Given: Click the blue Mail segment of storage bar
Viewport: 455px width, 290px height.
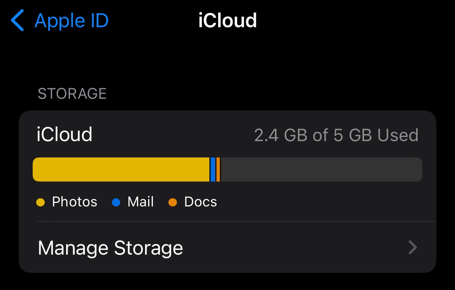Looking at the screenshot, I should tap(213, 169).
